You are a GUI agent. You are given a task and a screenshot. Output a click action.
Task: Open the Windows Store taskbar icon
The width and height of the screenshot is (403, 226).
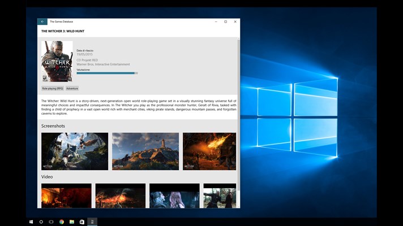[82, 222]
